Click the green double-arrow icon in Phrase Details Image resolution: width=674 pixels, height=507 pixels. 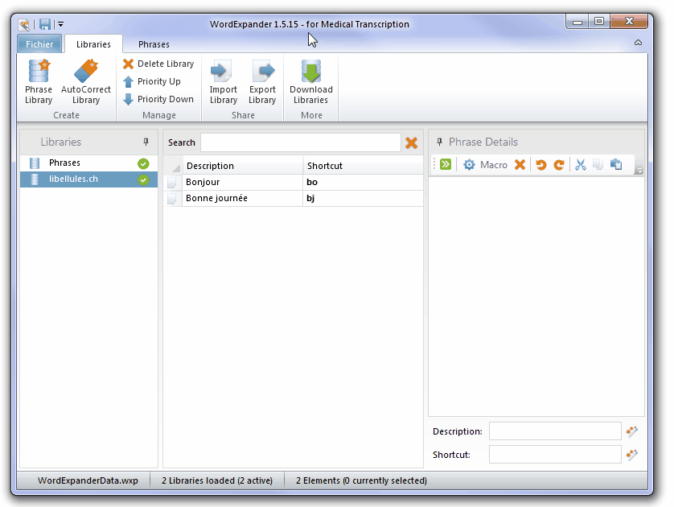446,164
